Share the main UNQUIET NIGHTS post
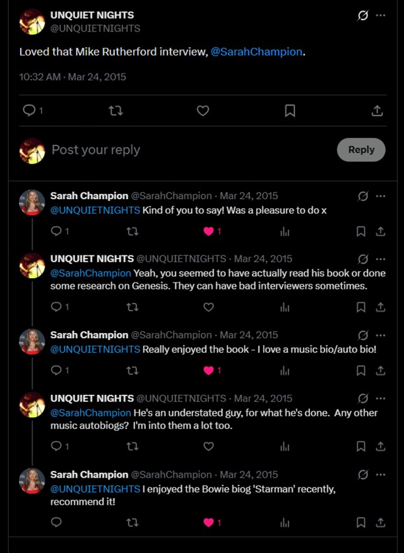This screenshot has width=404, height=553. point(377,111)
